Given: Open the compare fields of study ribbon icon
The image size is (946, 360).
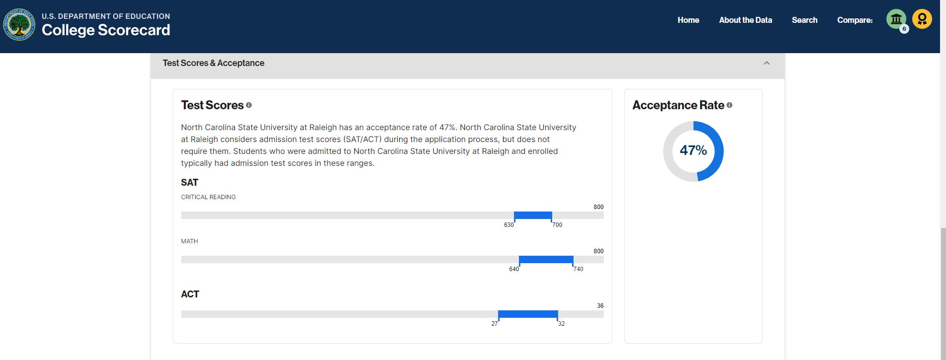Looking at the screenshot, I should (x=922, y=19).
